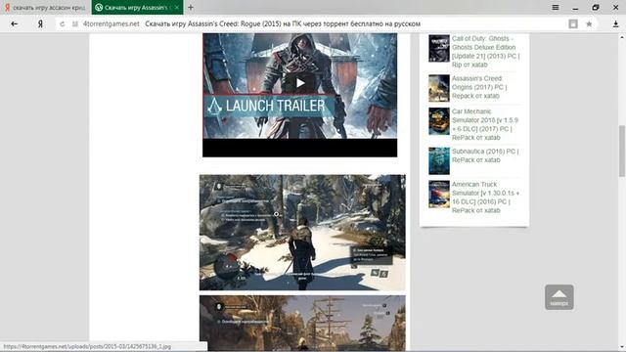Click the vertical scrollbar thumb
Image resolution: width=626 pixels, height=352 pixels.
pos(622,151)
